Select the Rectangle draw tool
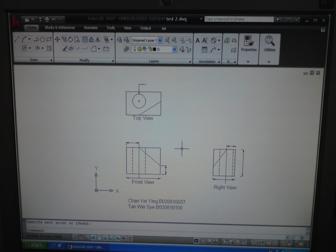 click(x=49, y=39)
